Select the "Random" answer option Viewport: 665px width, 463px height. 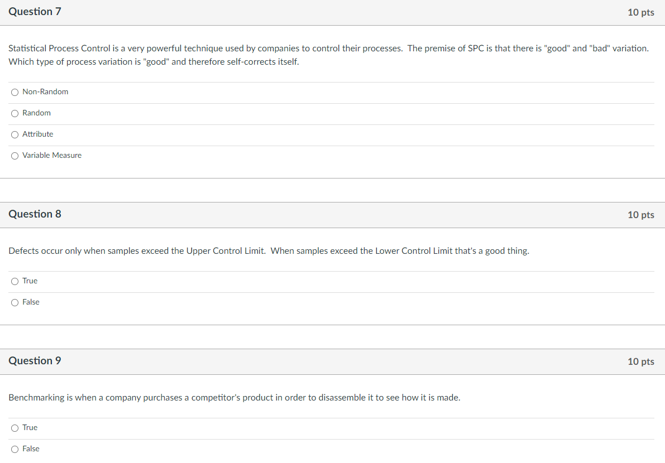(15, 113)
